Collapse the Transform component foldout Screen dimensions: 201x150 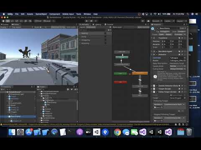pyautogui.click(x=152, y=38)
